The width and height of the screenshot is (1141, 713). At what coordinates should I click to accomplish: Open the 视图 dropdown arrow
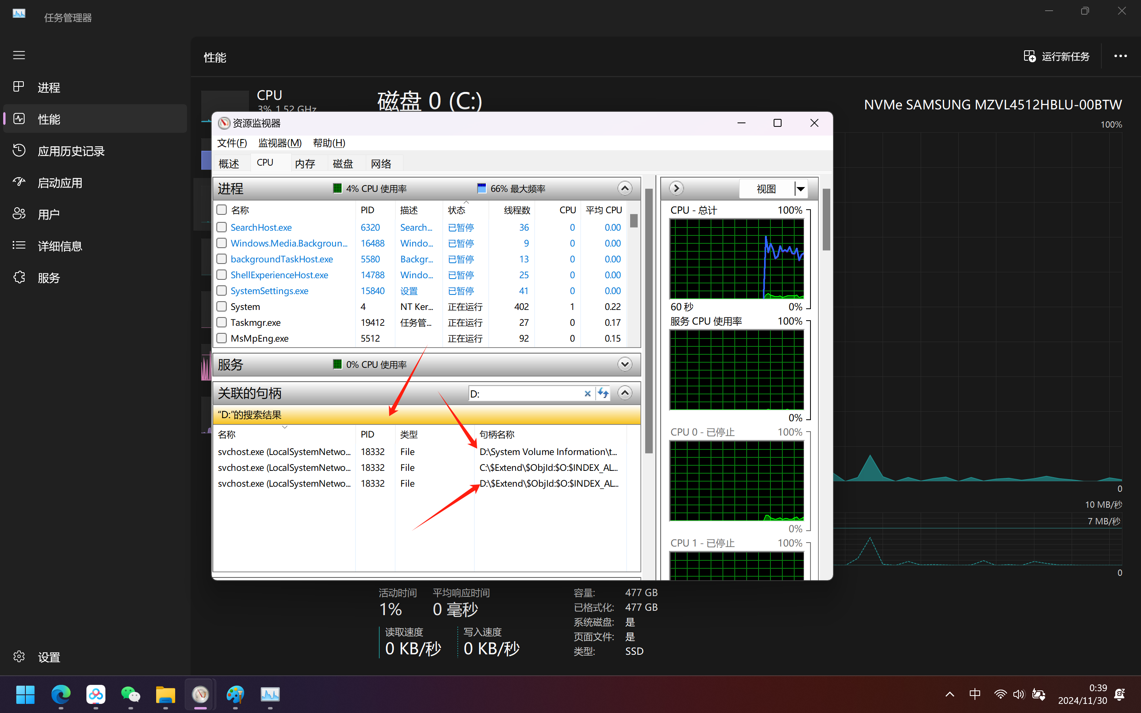click(801, 189)
